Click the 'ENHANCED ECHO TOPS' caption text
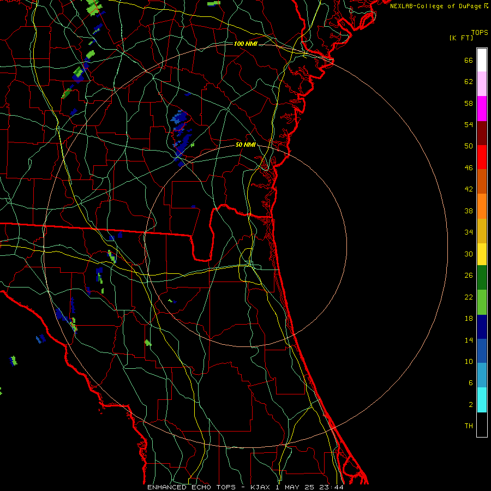This screenshot has height=491, width=491. click(191, 487)
